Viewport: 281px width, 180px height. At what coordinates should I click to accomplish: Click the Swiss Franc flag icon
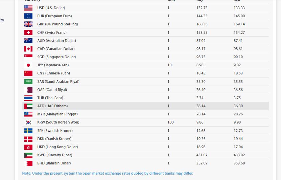(x=28, y=32)
